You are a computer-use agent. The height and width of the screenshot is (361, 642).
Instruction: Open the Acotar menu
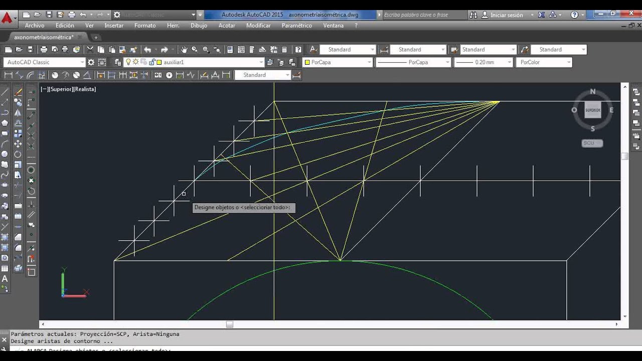(227, 26)
